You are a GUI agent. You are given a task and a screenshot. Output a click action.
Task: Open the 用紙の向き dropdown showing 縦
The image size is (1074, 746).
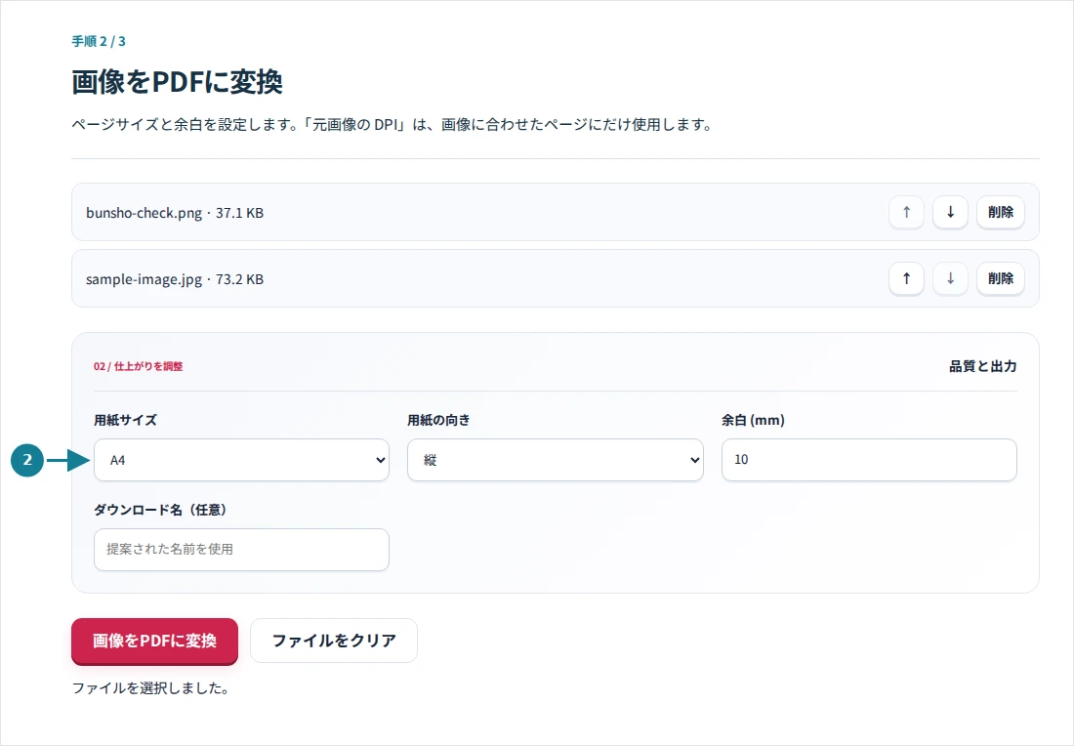coord(555,460)
